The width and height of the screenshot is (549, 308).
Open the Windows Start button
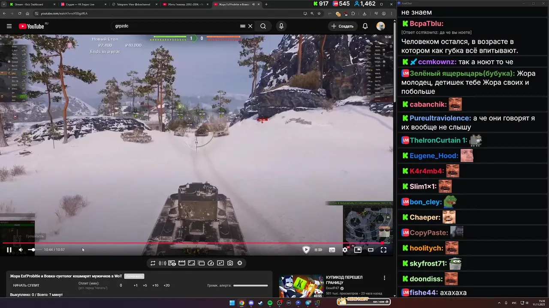(232, 303)
